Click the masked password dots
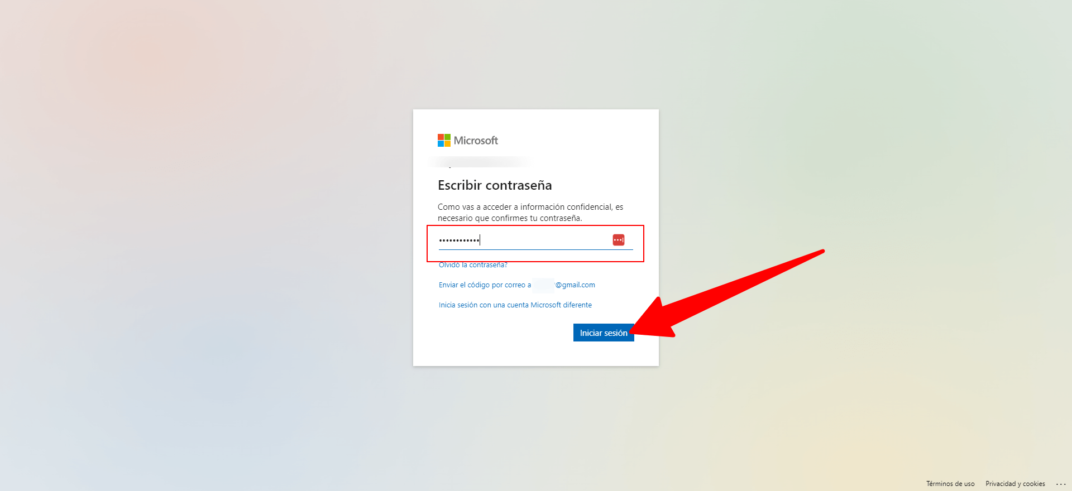The image size is (1072, 491). pos(459,240)
